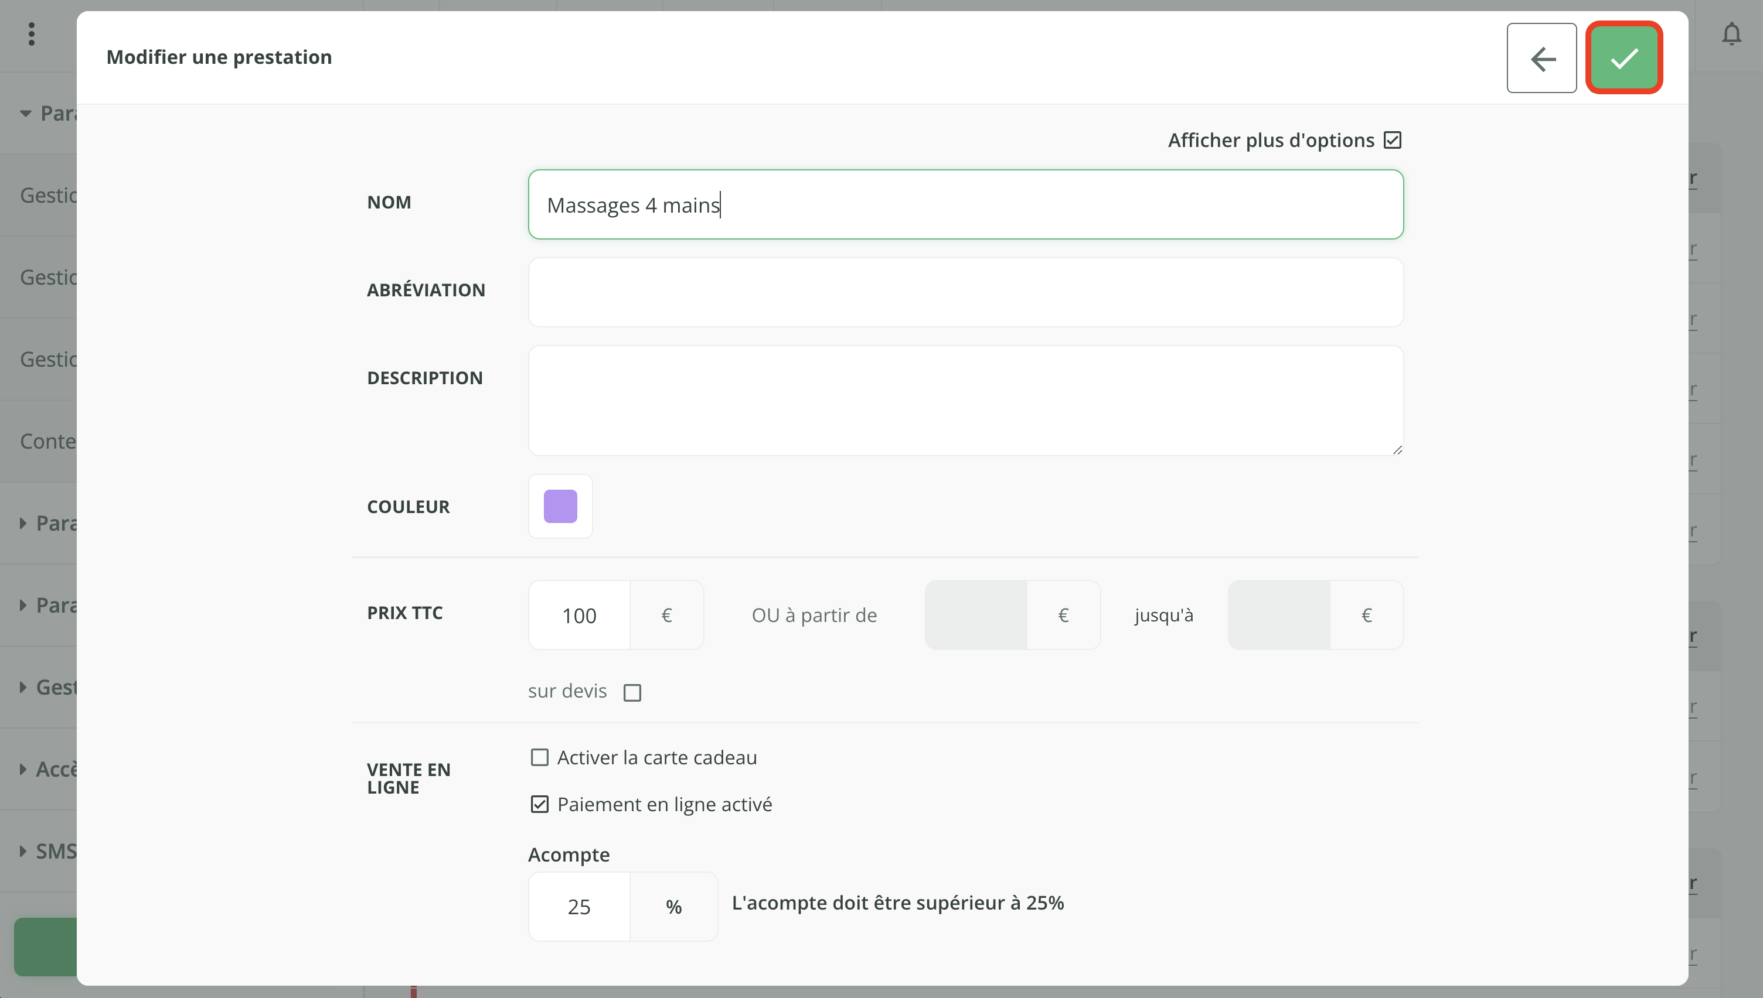Click the description textarea resize handle
Viewport: 1763px width, 998px height.
click(x=1397, y=450)
